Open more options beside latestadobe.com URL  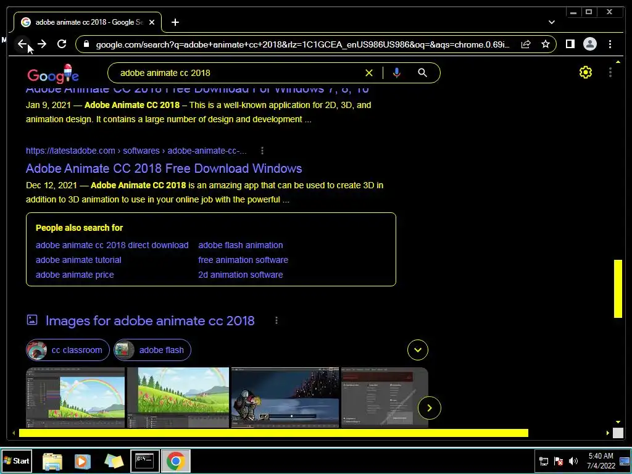click(262, 151)
